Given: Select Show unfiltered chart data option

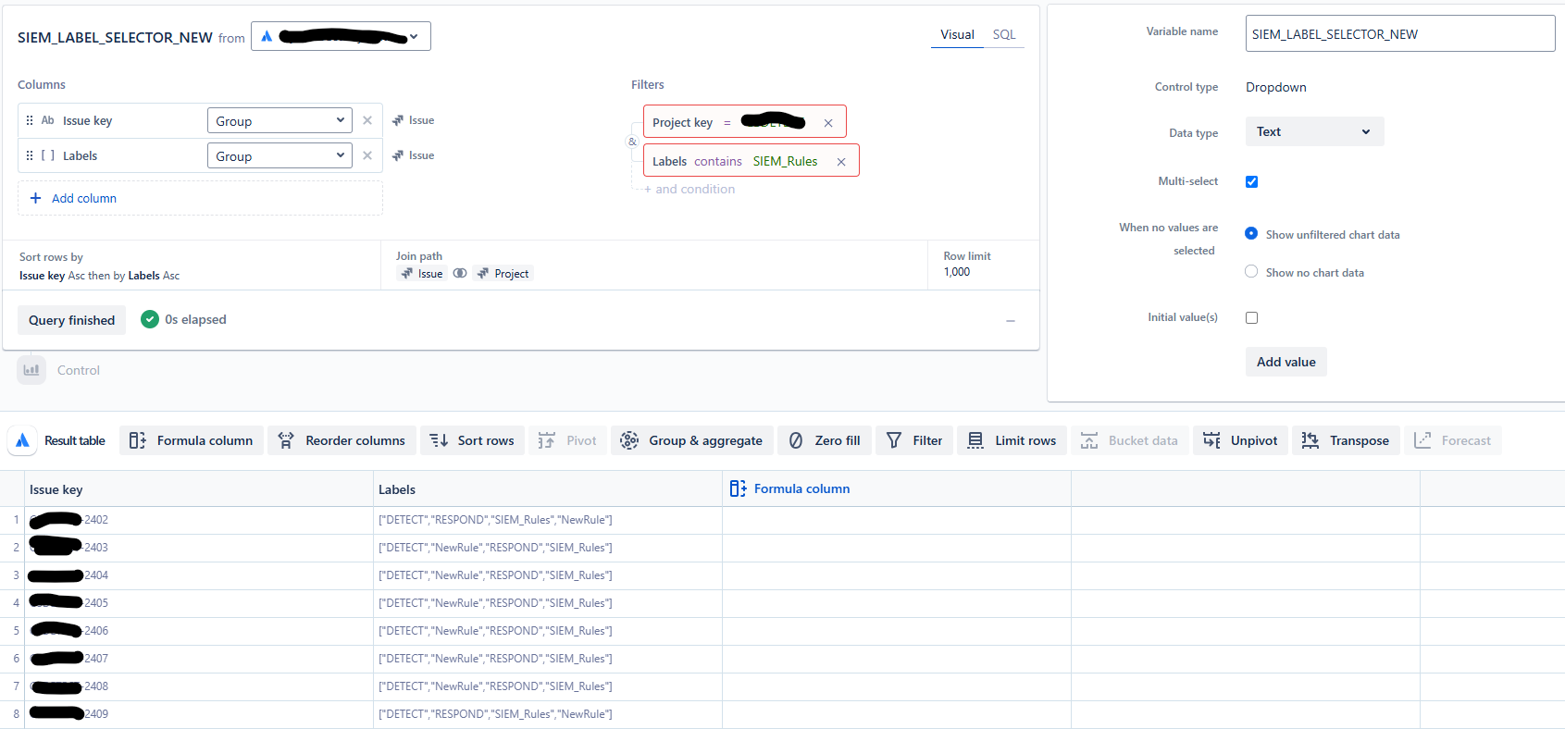Looking at the screenshot, I should (1251, 234).
